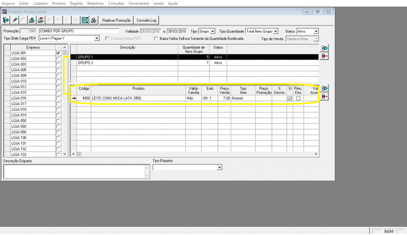Screen dimensions: 407x235
Task: Click the greyed first-record navigation icon
Action: (49, 20)
